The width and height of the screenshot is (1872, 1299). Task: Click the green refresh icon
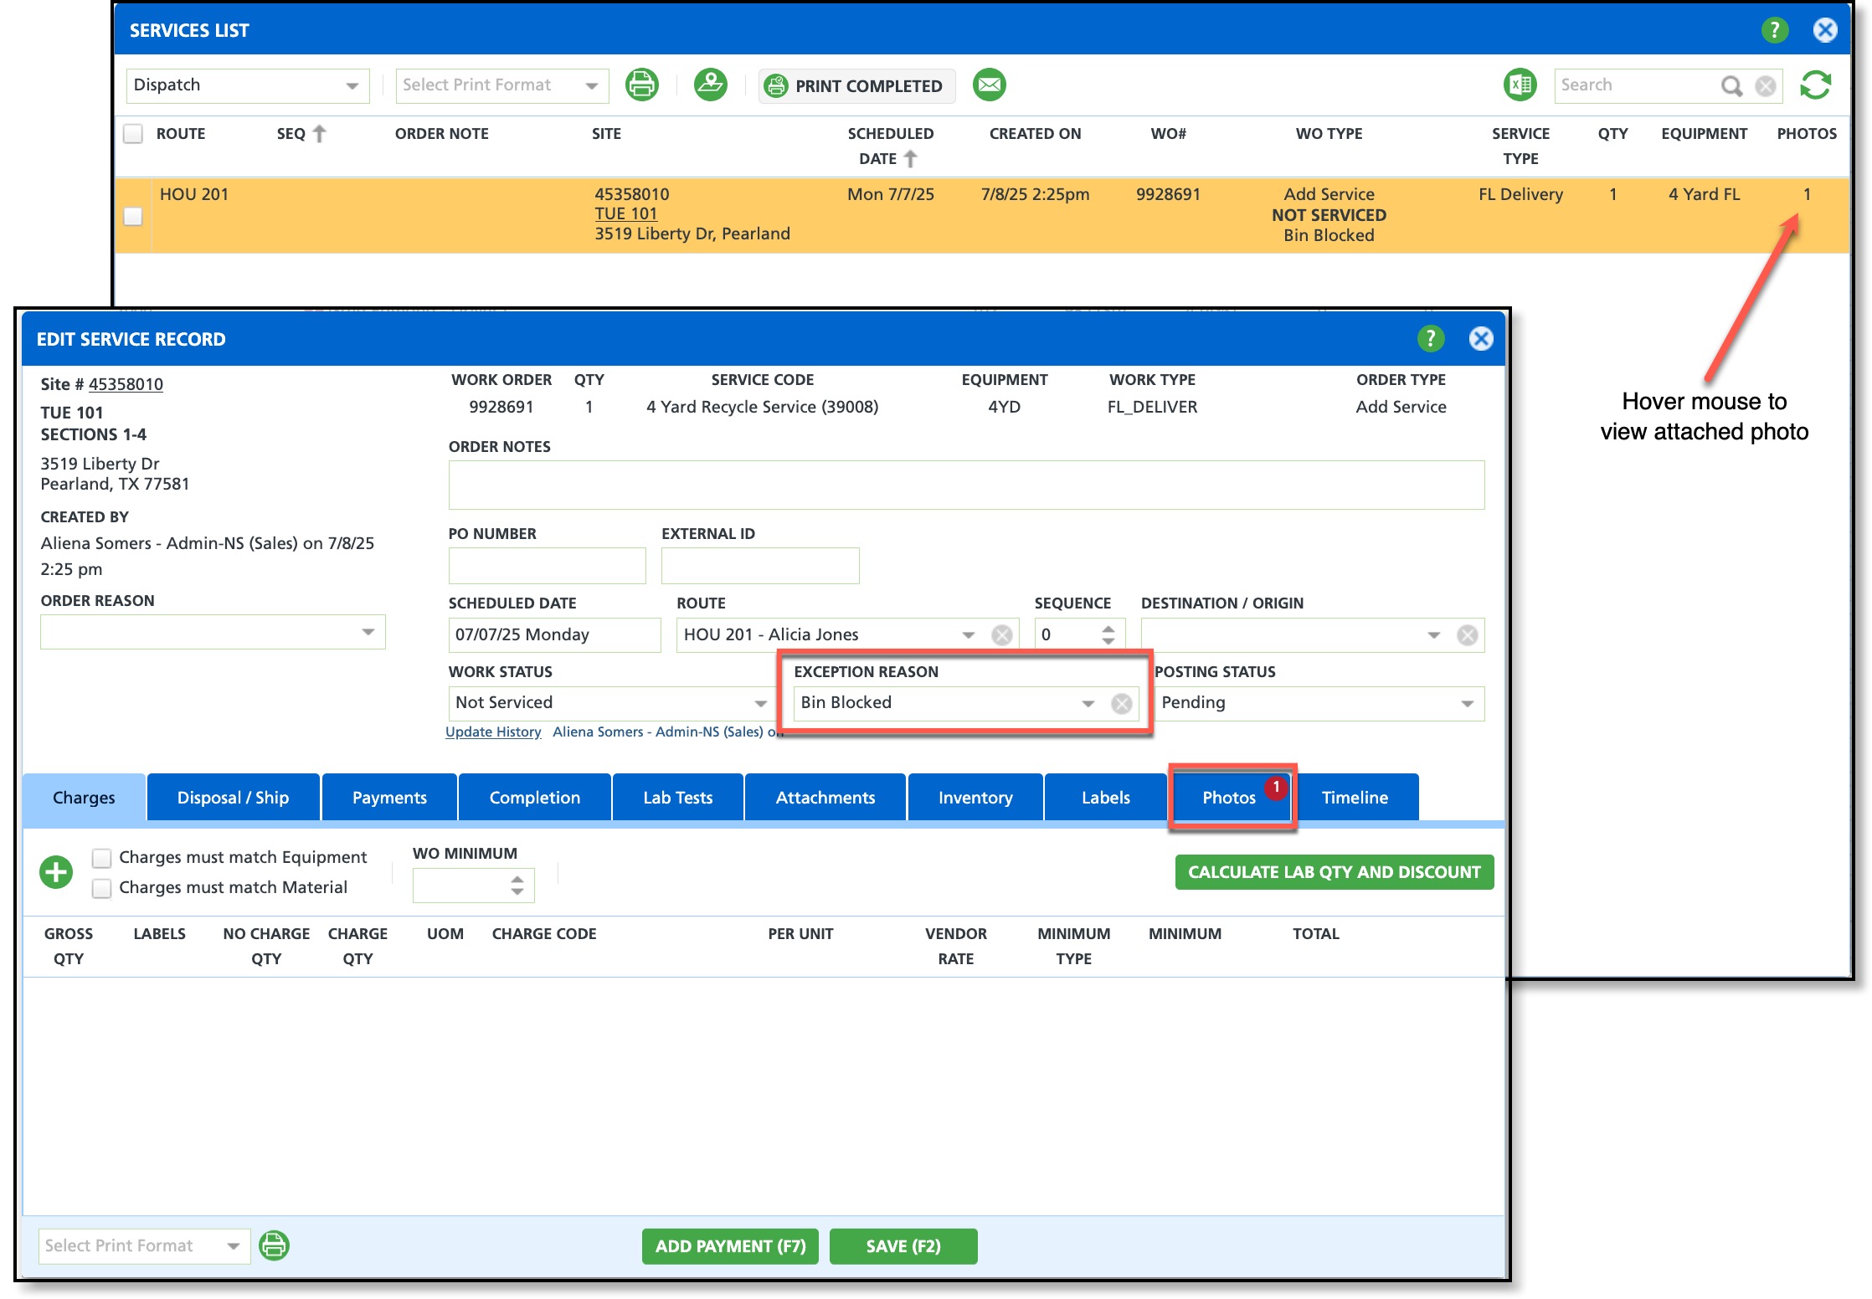click(x=1815, y=85)
